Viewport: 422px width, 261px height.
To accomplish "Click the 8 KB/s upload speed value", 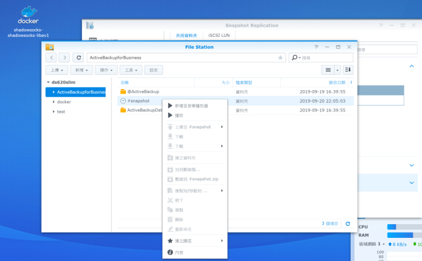I will click(399, 244).
